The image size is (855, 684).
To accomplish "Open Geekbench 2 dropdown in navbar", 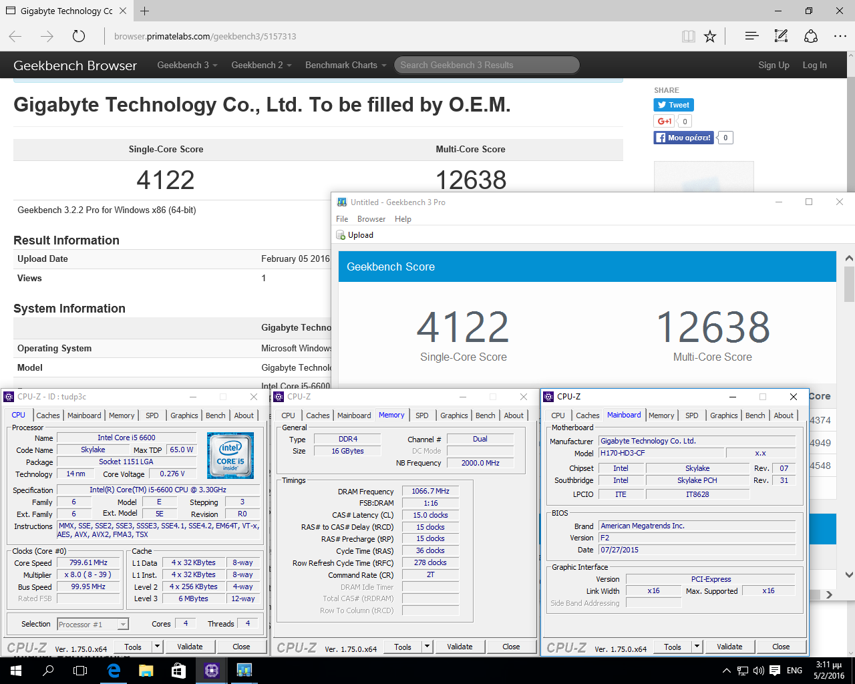I will click(261, 65).
